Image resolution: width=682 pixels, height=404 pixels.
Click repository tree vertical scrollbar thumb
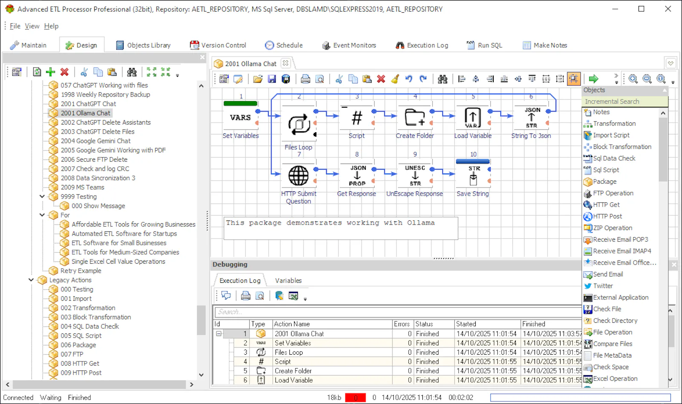point(201,320)
